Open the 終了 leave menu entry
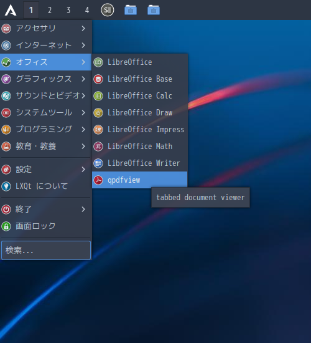311x343 pixels. (x=45, y=210)
